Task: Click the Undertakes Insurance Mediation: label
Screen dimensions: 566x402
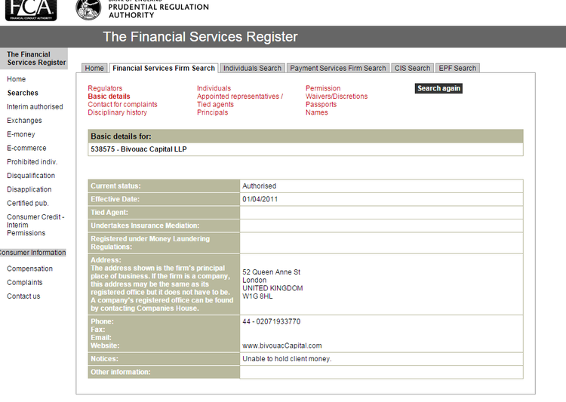Action: click(x=145, y=226)
